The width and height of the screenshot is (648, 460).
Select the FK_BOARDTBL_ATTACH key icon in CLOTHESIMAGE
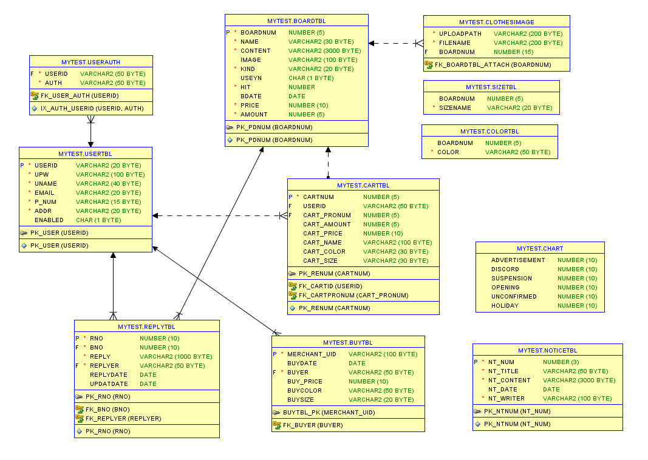click(430, 64)
